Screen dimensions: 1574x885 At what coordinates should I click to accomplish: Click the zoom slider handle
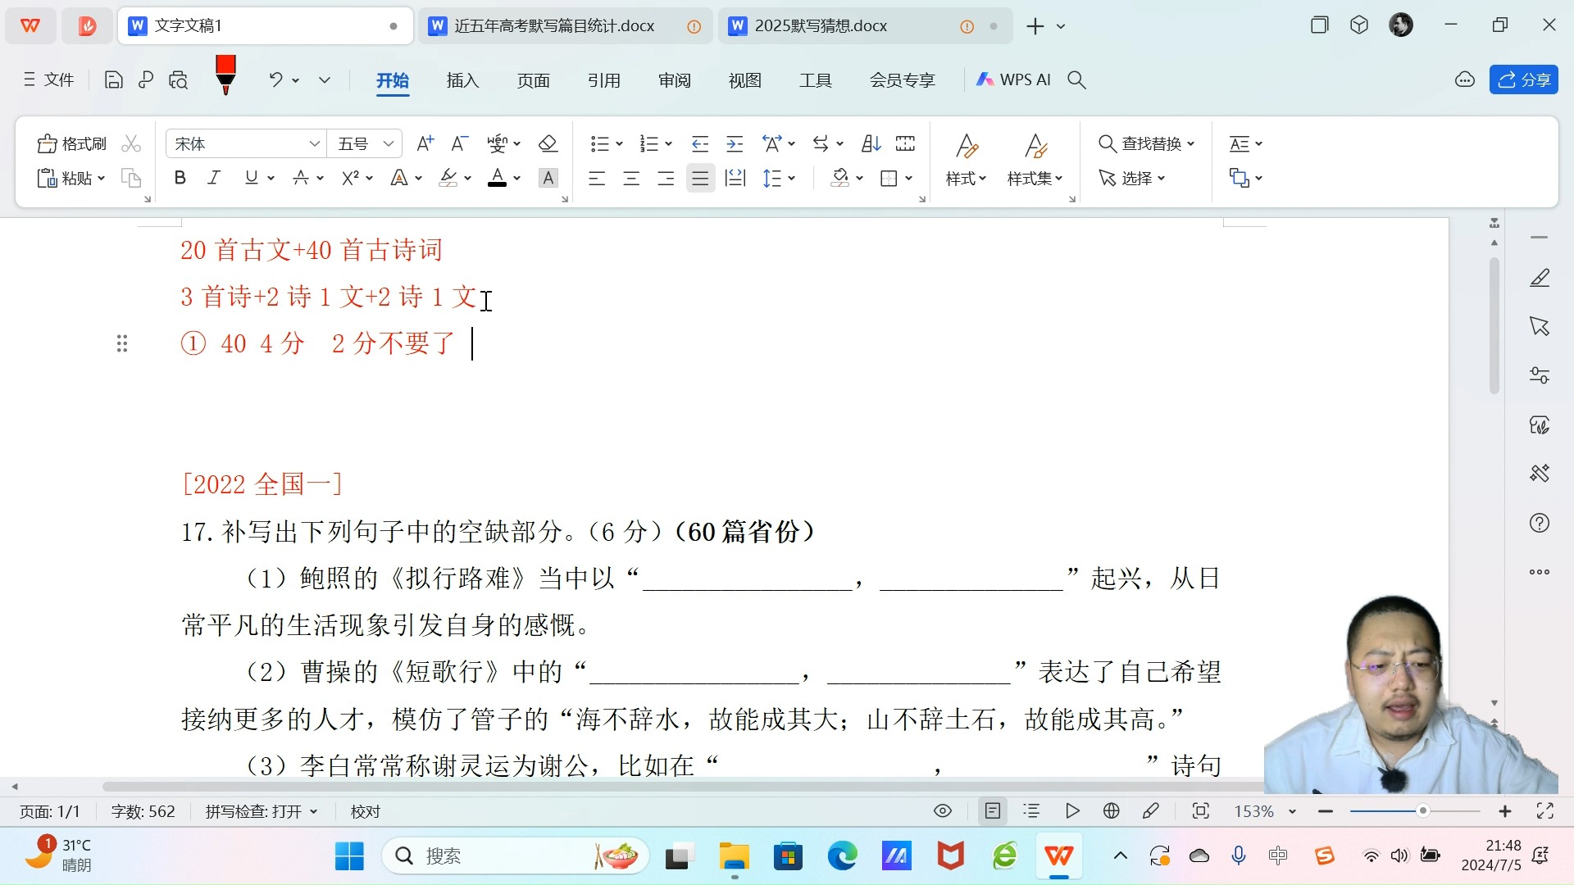(1423, 811)
